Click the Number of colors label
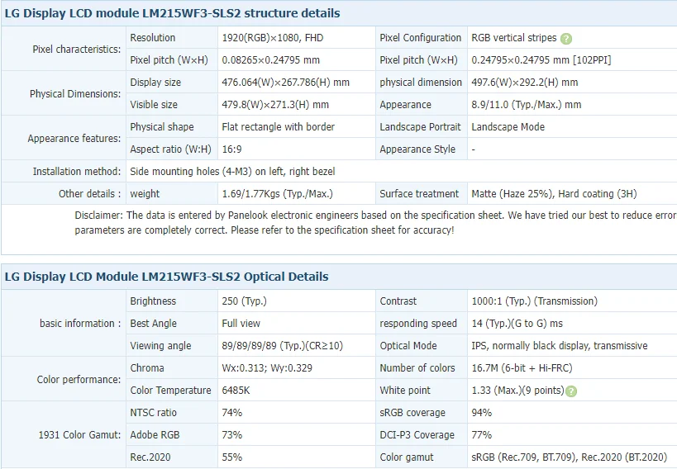 point(417,368)
